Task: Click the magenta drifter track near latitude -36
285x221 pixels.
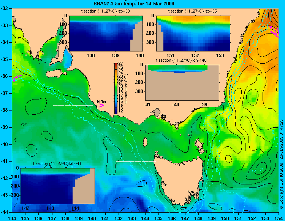Action: tap(17, 78)
